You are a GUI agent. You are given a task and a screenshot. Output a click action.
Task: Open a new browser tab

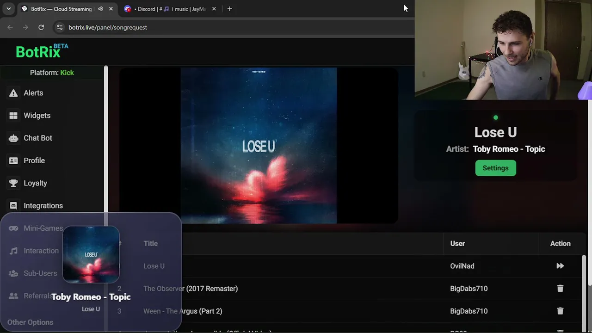pyautogui.click(x=229, y=9)
